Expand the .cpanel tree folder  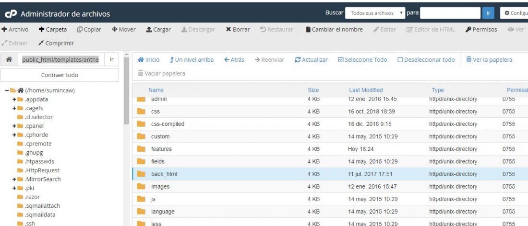14,126
